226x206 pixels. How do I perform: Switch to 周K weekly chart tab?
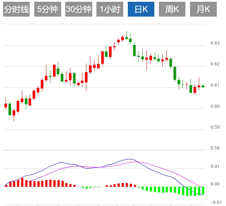[172, 9]
